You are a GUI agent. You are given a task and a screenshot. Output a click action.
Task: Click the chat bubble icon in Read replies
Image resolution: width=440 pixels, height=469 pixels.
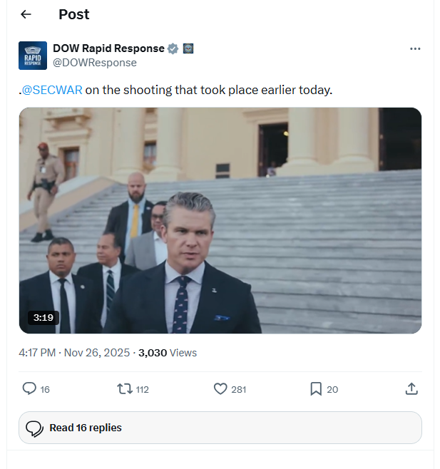coord(34,428)
